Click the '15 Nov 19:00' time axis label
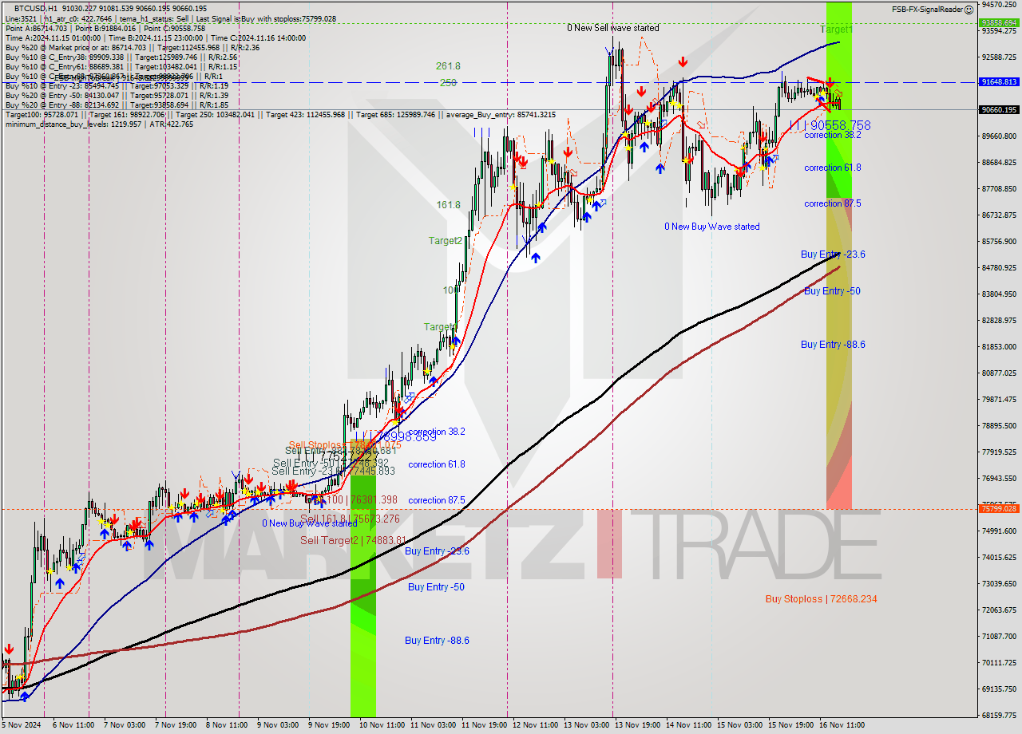 [x=790, y=725]
